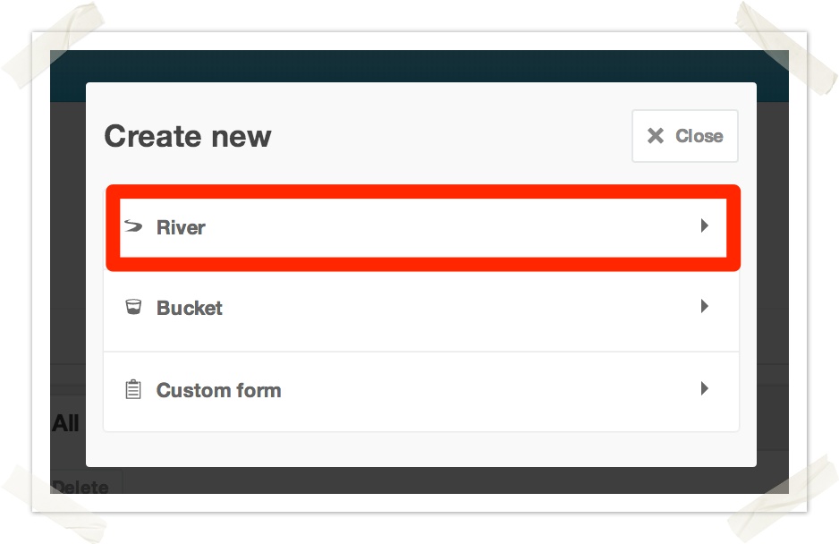Click the Create new dialog heading

point(188,136)
